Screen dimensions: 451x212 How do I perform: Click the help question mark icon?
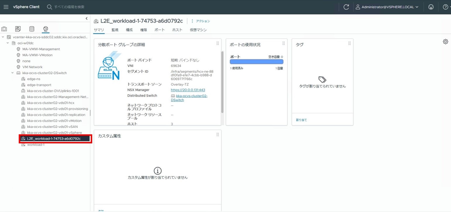445,7
